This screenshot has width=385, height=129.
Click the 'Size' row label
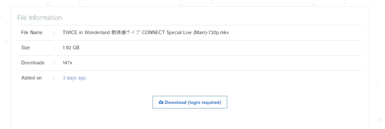(x=26, y=48)
